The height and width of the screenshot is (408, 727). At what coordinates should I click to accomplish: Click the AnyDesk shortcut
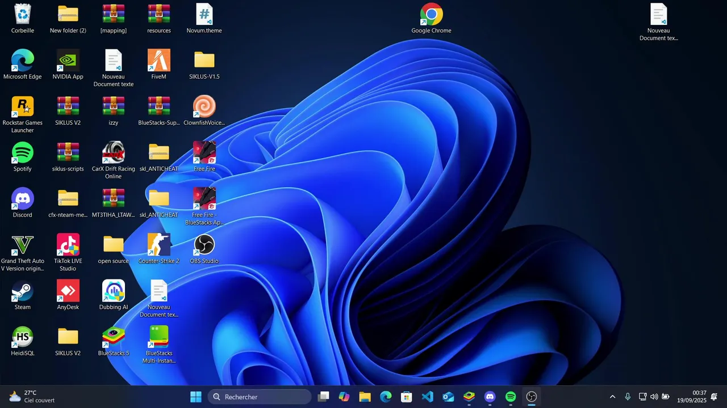pyautogui.click(x=68, y=291)
